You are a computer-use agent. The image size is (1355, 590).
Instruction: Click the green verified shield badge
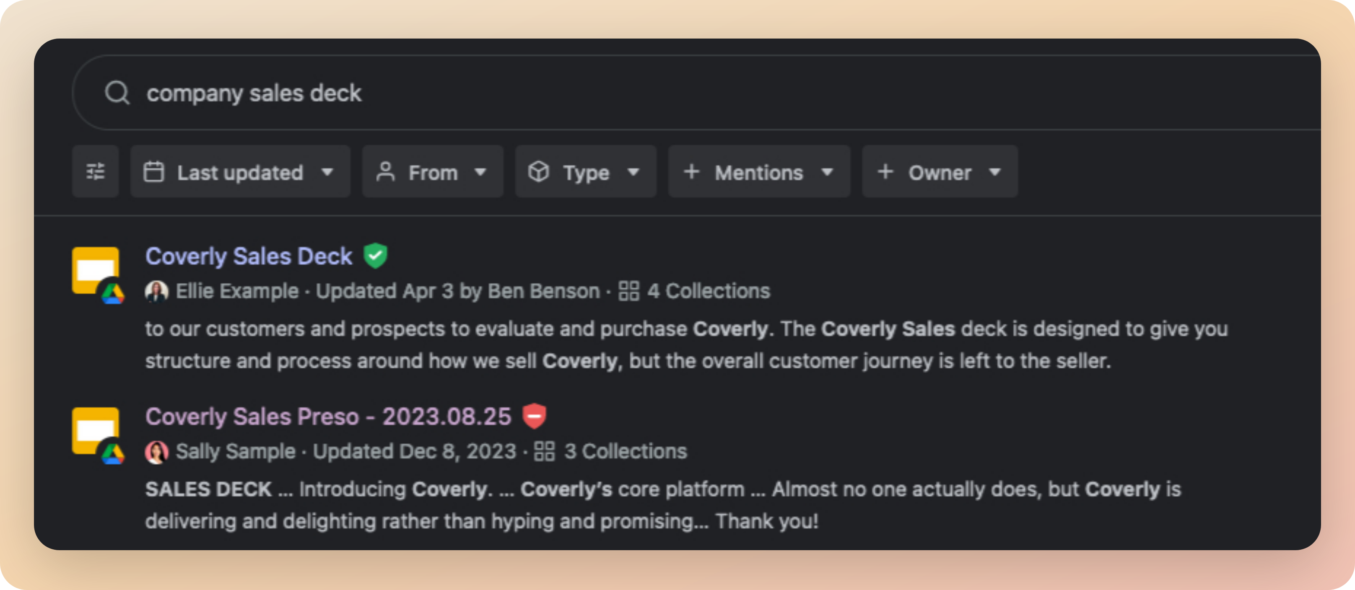(376, 256)
